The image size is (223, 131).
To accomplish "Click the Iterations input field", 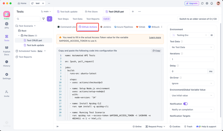I will [x=192, y=59].
